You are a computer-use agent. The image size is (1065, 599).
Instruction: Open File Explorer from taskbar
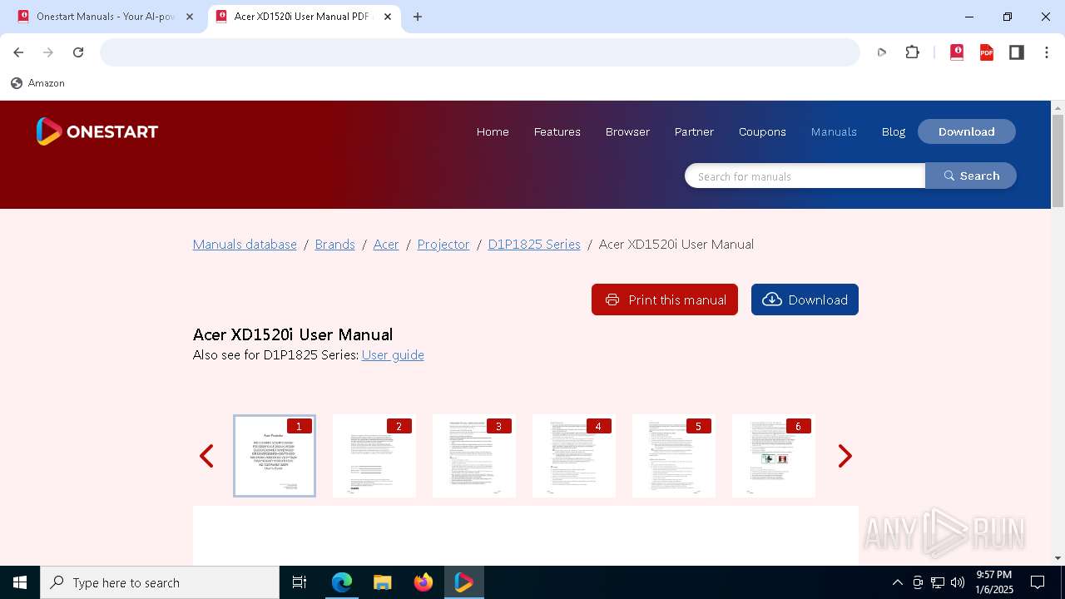[x=382, y=582]
